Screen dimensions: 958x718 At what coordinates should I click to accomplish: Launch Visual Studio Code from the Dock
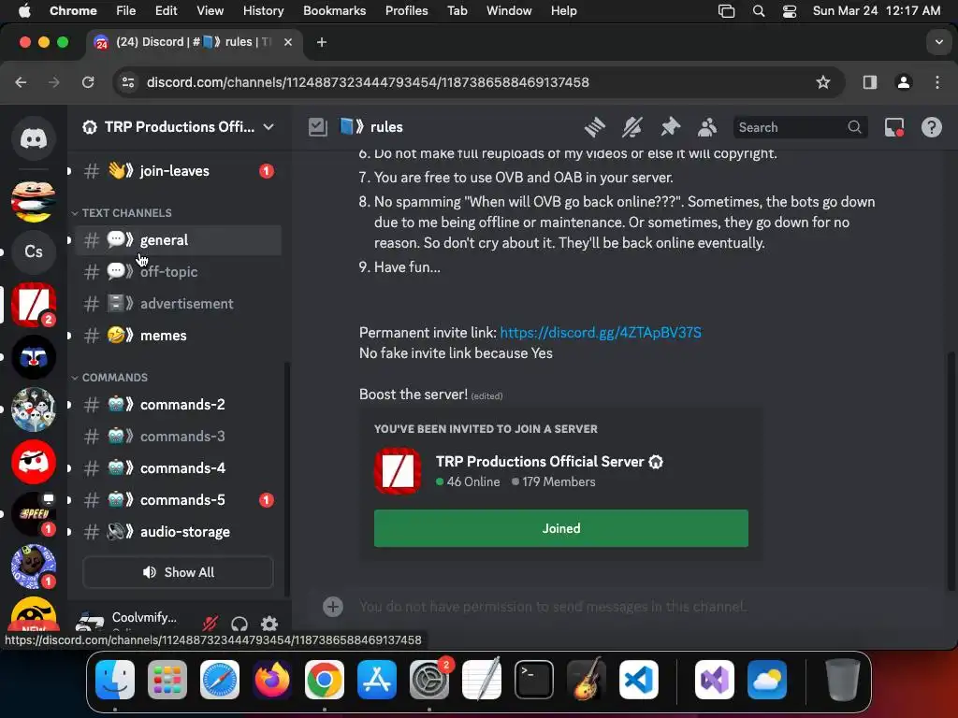coord(638,680)
